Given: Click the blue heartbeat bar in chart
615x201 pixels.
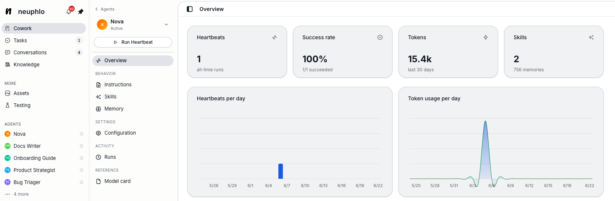Looking at the screenshot, I should pos(281,171).
